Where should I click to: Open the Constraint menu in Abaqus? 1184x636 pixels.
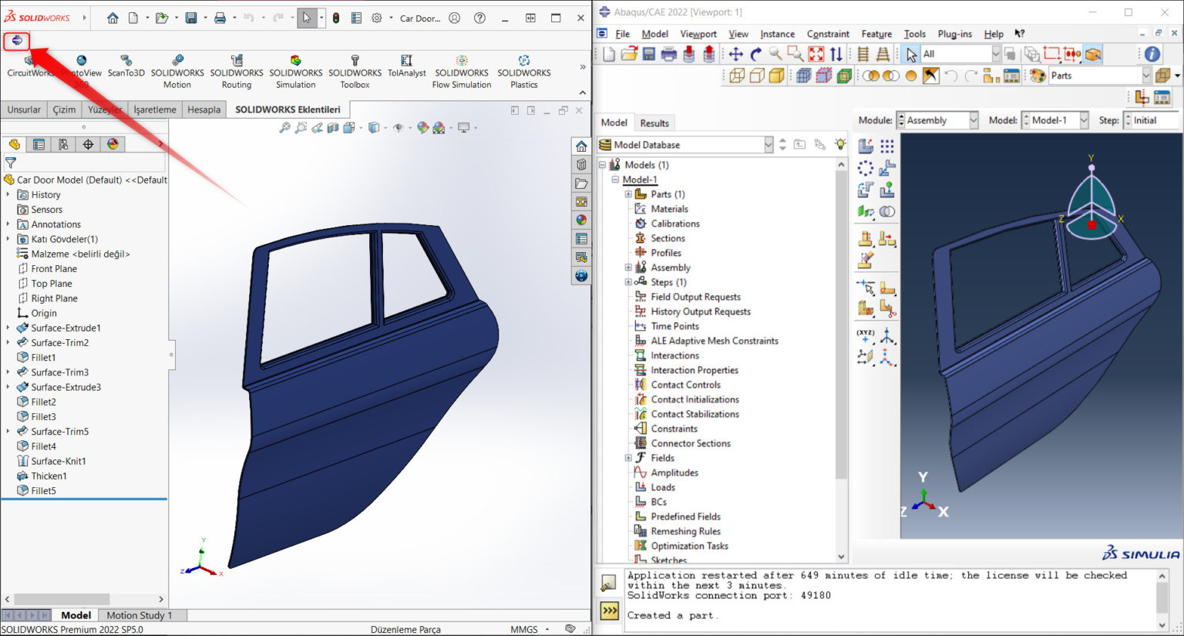click(x=828, y=34)
